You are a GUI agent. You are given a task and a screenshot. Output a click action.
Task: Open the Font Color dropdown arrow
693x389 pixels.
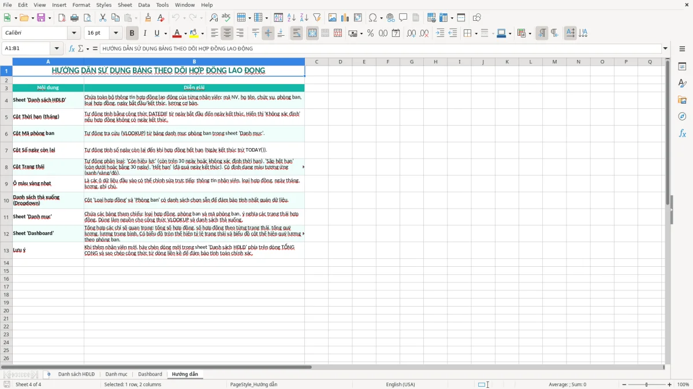(185, 33)
